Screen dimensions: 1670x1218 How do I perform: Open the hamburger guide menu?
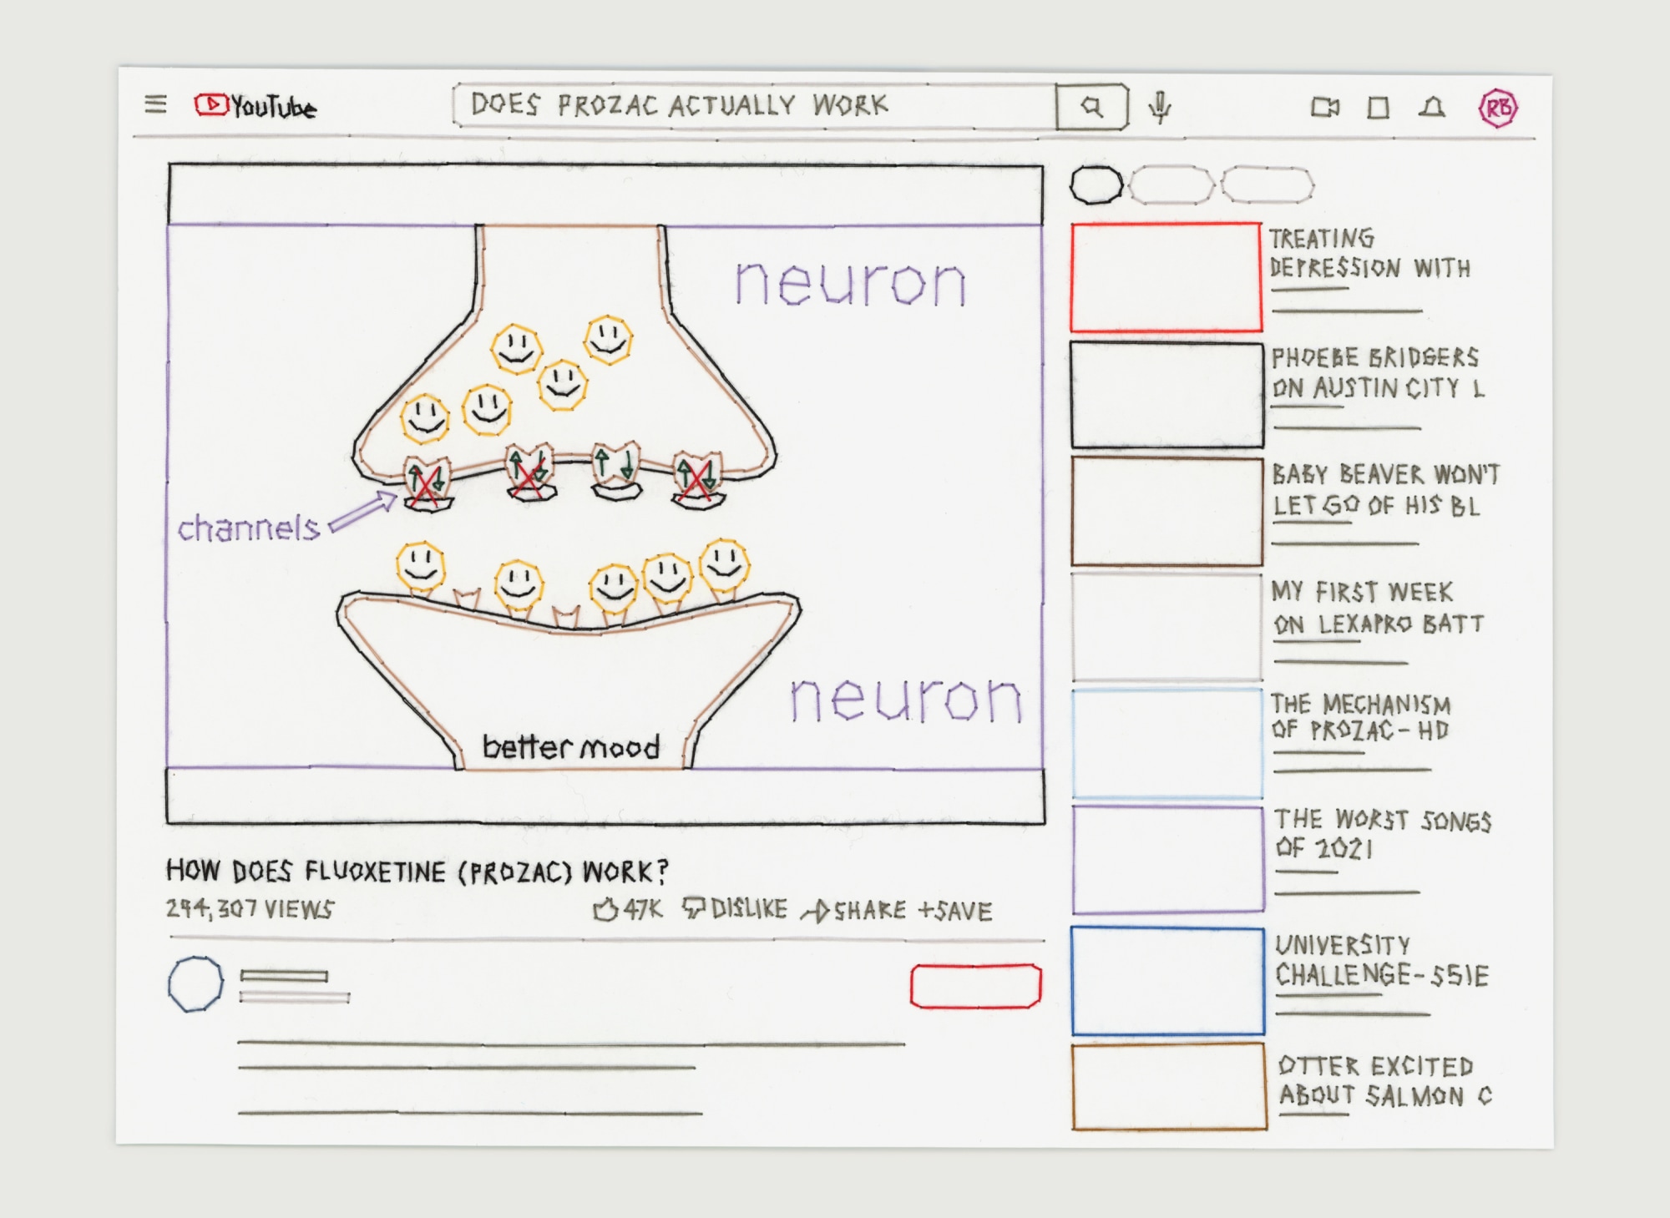[155, 104]
